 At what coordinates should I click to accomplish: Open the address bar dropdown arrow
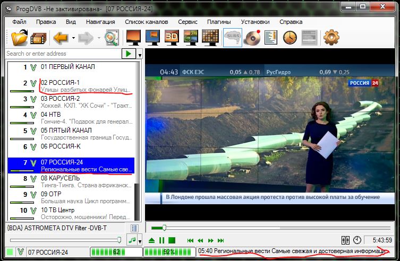[140, 54]
